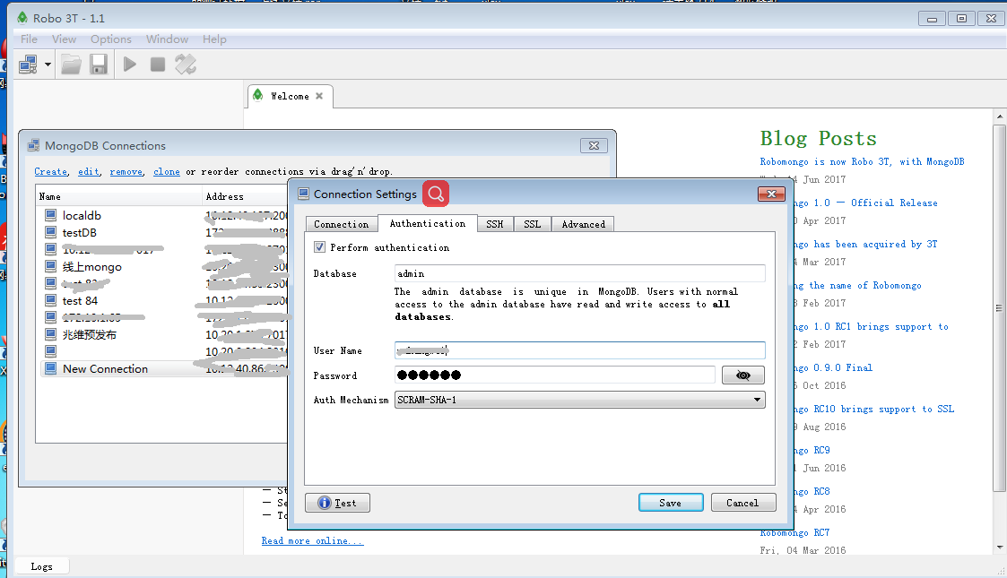Click the Welcome tab Robo icon
Viewport: 1007px width, 578px height.
pyautogui.click(x=258, y=96)
